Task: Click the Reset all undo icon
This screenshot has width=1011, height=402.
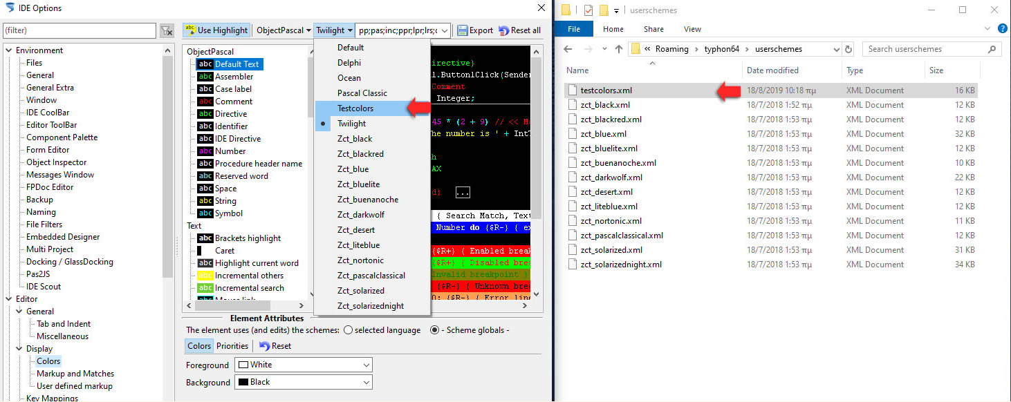Action: click(x=504, y=30)
